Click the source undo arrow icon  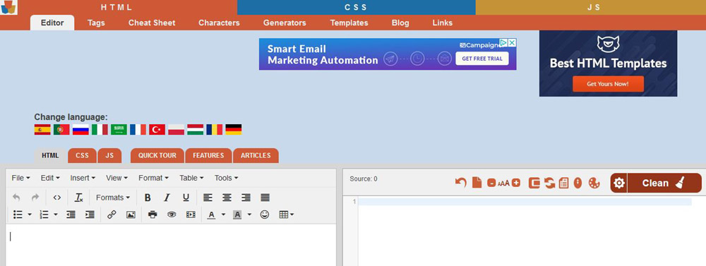click(x=460, y=183)
